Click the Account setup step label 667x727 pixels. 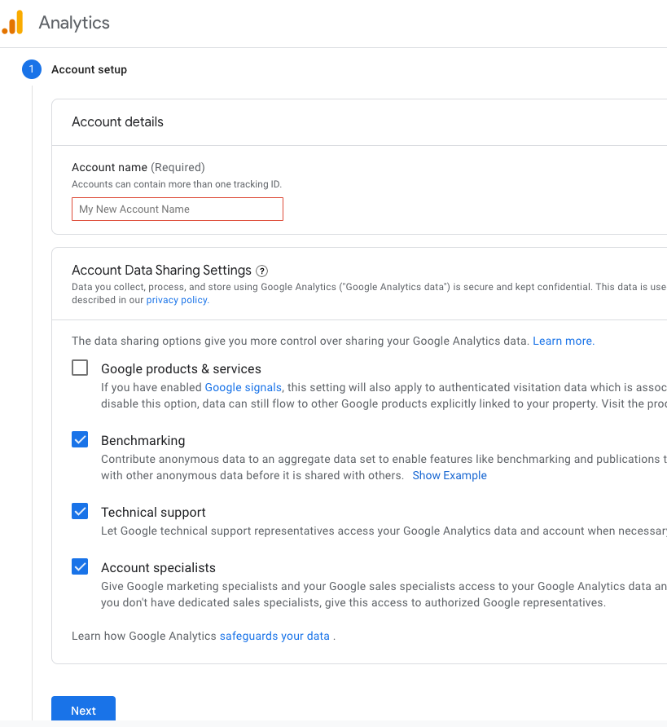click(89, 69)
